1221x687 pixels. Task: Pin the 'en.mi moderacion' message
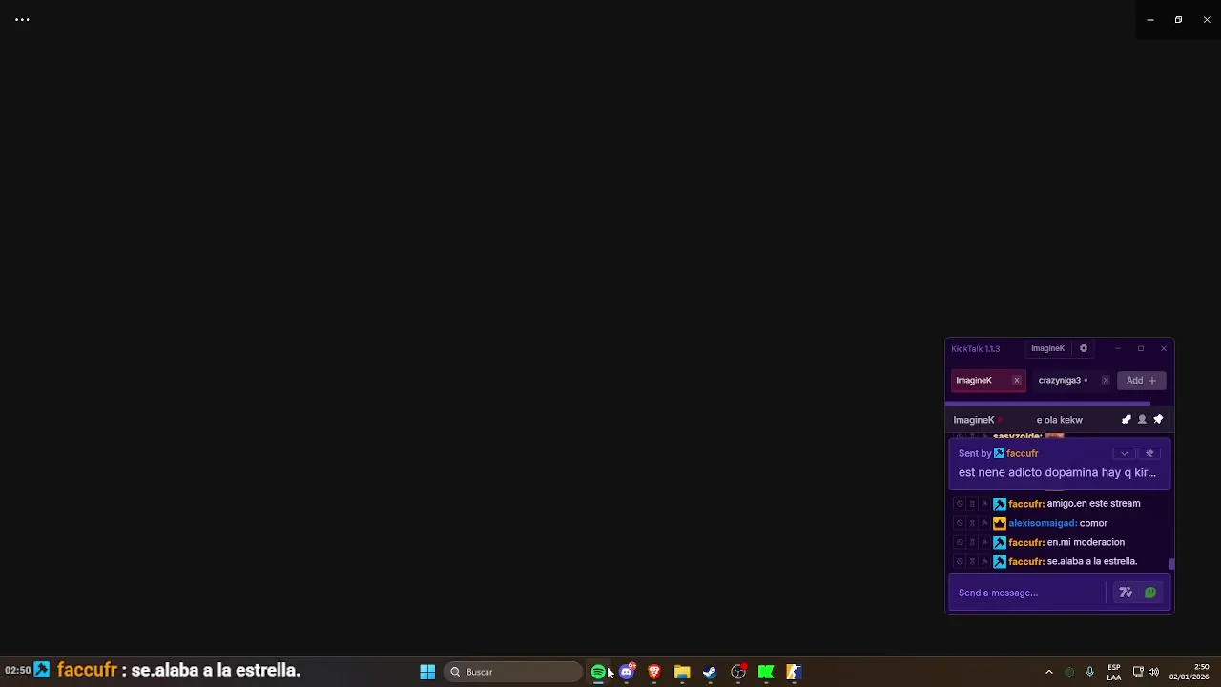click(x=984, y=542)
